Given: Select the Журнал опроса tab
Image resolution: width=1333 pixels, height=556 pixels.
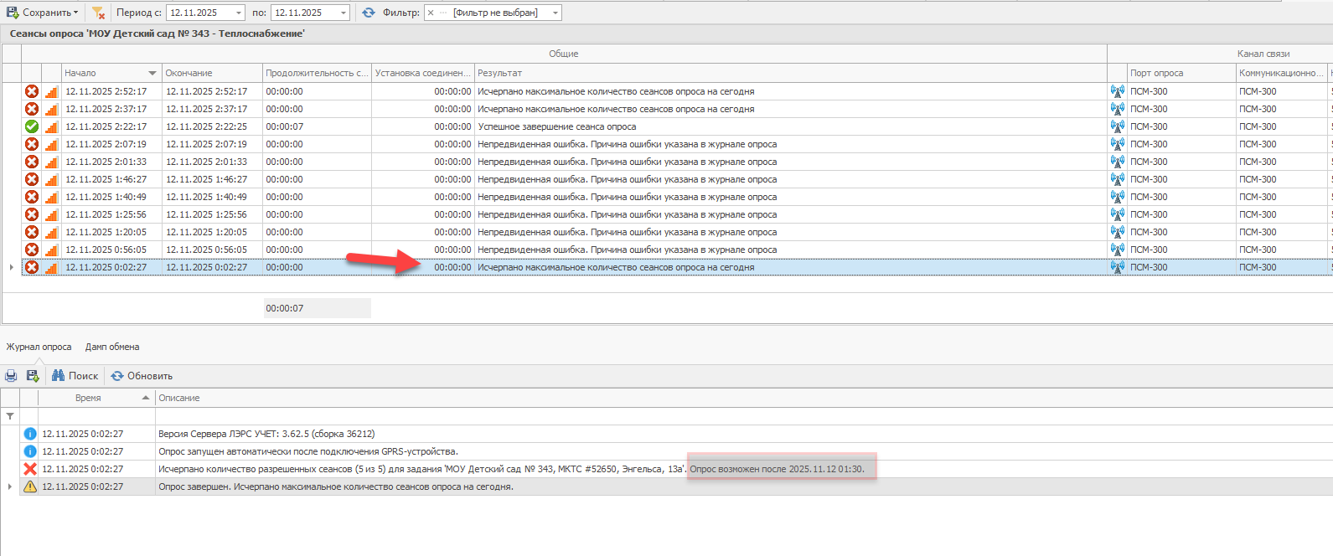Looking at the screenshot, I should click(x=39, y=347).
